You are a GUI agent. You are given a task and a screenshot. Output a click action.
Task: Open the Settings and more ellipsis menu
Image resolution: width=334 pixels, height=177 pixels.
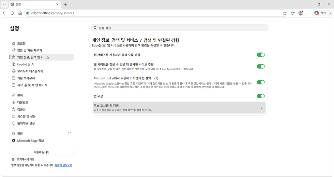tap(308, 13)
